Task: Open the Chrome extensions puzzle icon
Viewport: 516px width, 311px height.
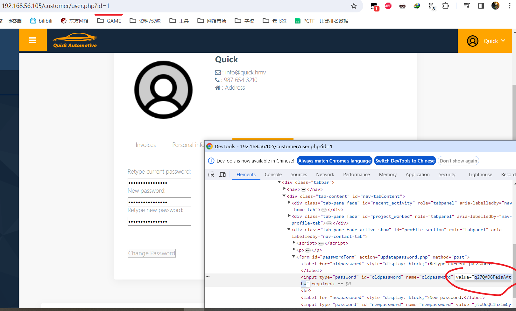Action: (x=446, y=6)
